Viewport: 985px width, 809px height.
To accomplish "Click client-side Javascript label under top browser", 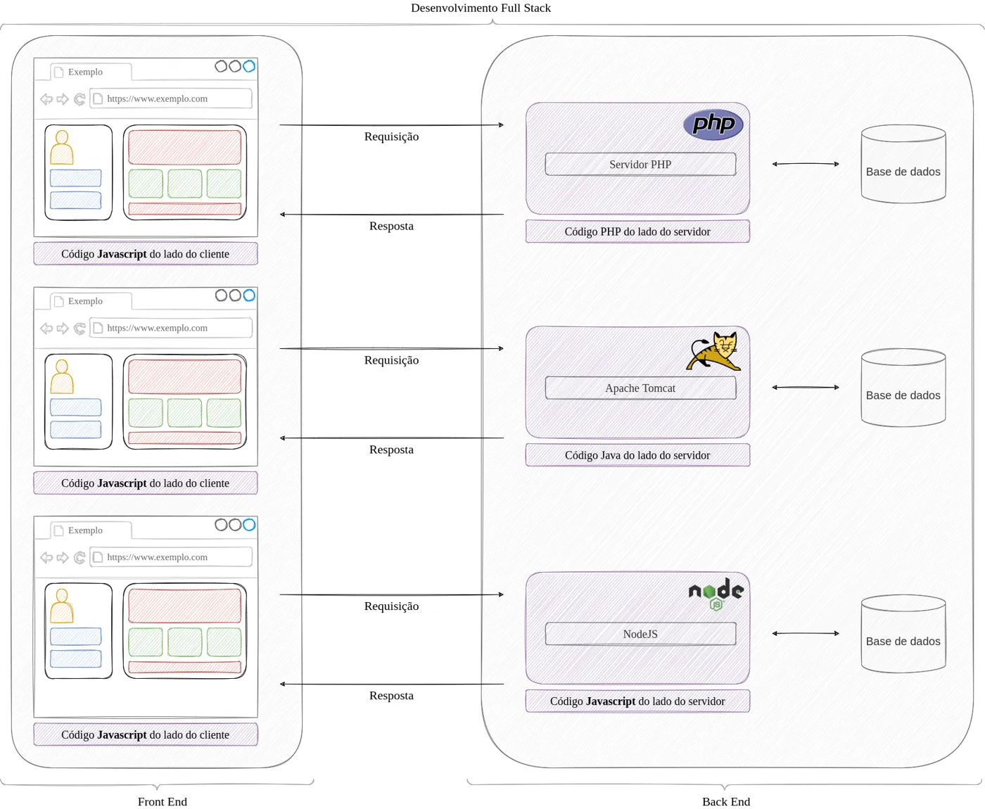I will point(146,254).
